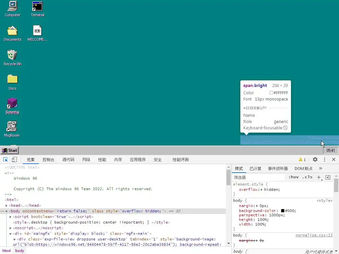Screen dimensions: 339x254
Task: Open the 源代码 tab
Action: [68, 160]
